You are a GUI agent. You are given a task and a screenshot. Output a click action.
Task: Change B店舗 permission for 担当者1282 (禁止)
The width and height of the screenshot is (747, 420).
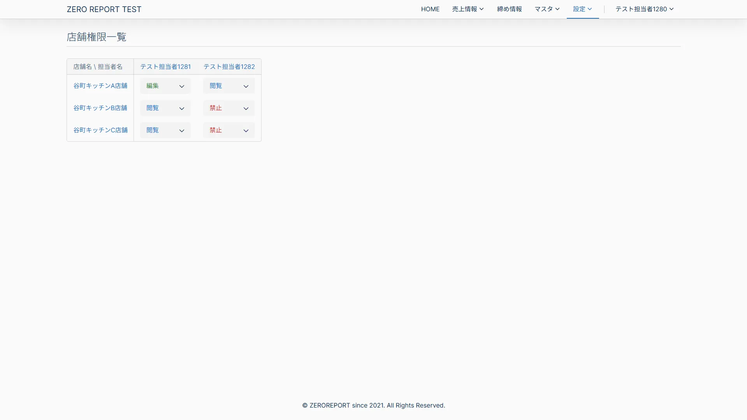228,108
